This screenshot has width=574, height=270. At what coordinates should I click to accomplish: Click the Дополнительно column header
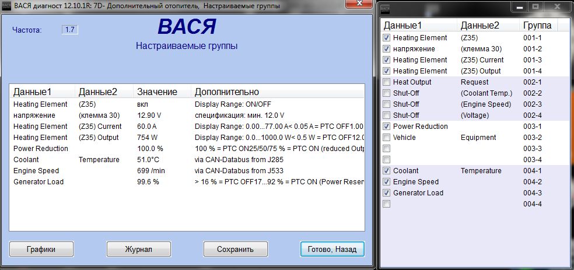coord(278,92)
